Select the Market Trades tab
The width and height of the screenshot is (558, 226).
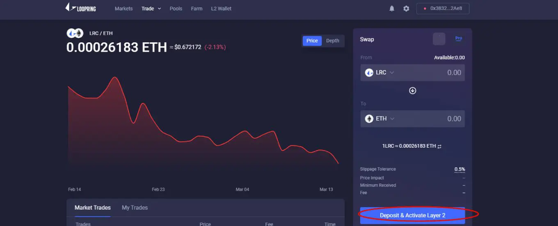click(x=93, y=208)
